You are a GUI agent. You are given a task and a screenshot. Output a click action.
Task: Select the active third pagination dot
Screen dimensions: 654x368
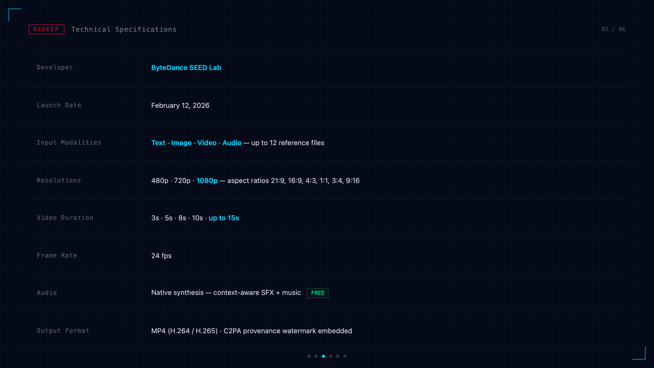pyautogui.click(x=323, y=356)
